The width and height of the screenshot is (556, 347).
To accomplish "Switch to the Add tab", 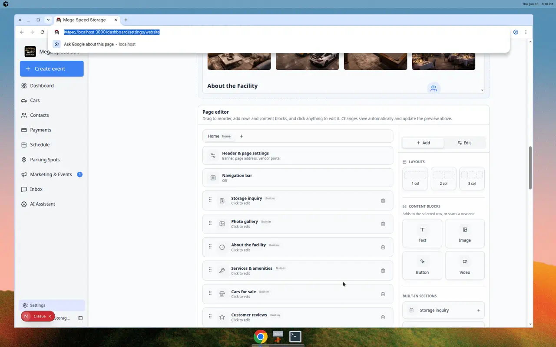I will [x=423, y=143].
